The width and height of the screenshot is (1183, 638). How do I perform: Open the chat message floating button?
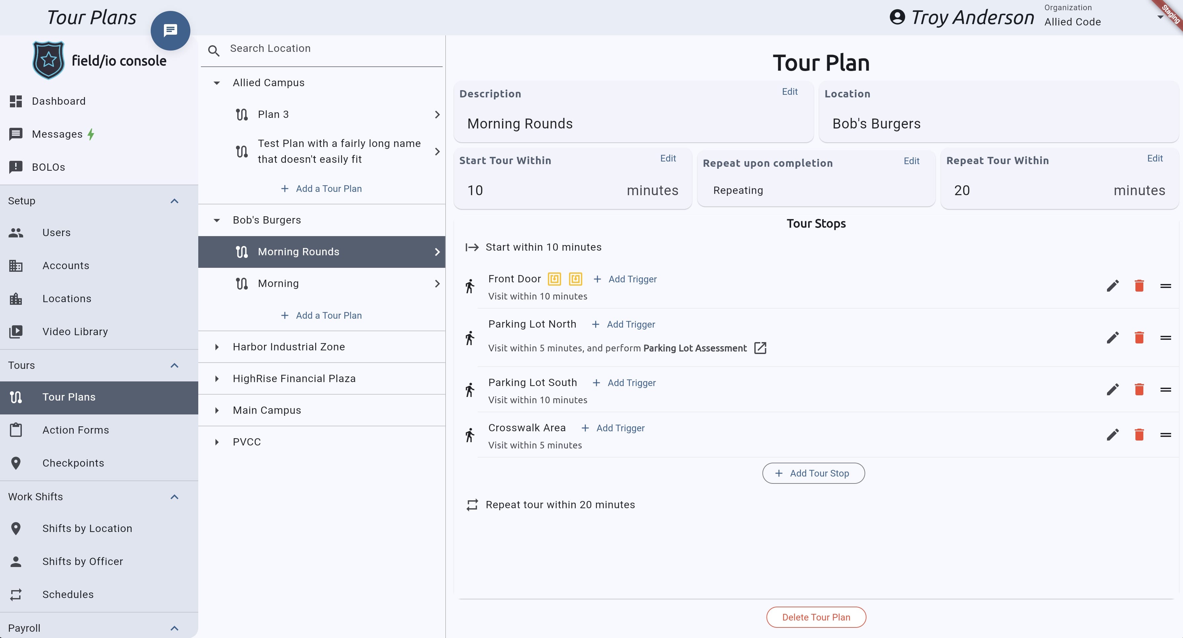[171, 30]
